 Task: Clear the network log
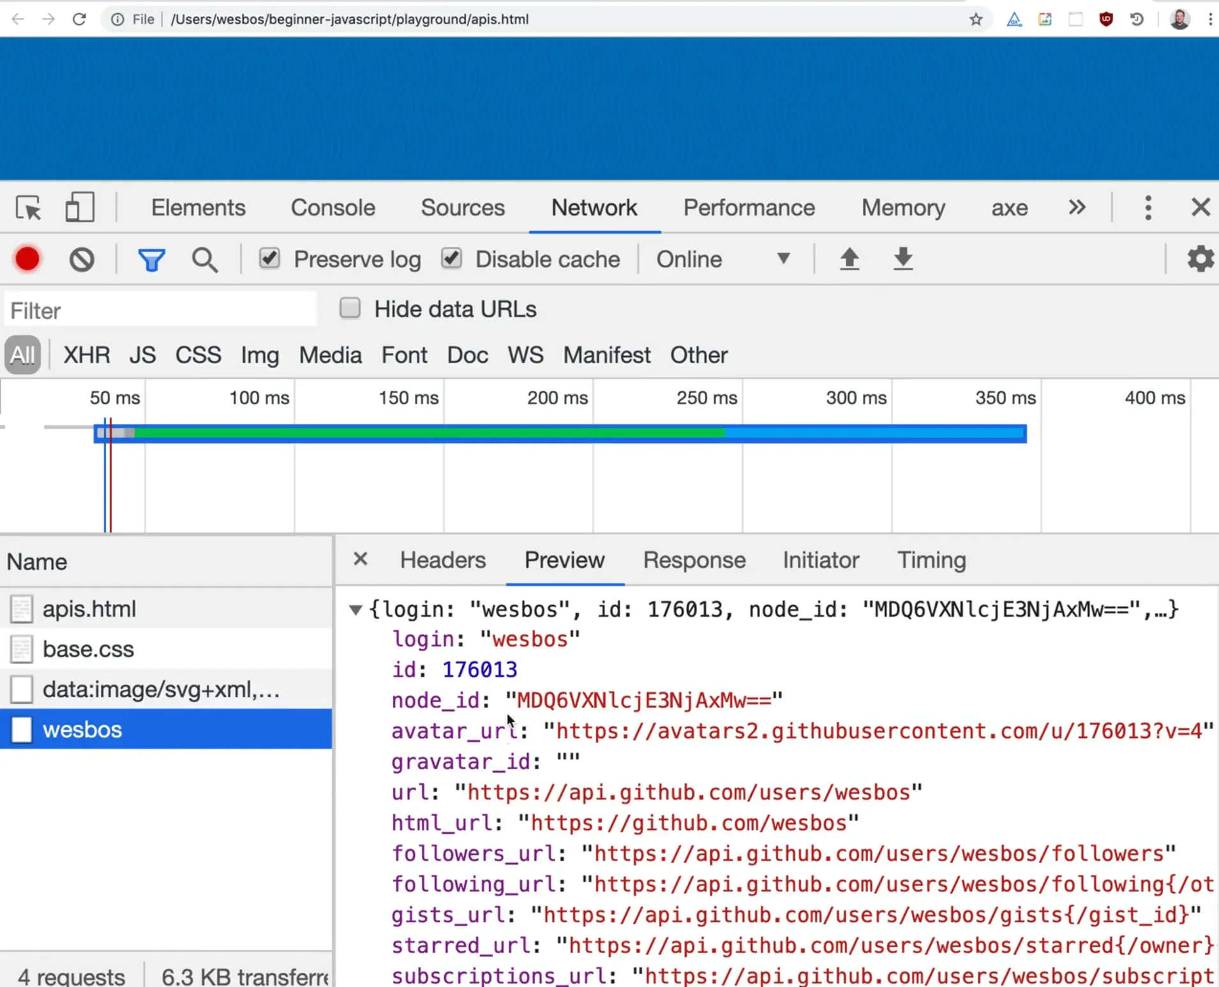(82, 259)
